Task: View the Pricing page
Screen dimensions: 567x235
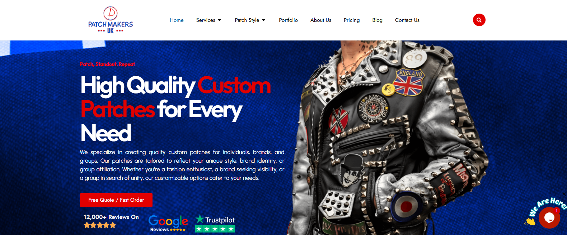Action: tap(352, 20)
